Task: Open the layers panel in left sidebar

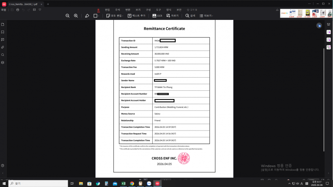Action: [x=3, y=62]
